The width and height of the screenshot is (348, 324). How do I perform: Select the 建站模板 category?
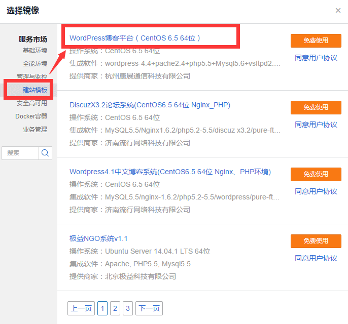point(35,90)
